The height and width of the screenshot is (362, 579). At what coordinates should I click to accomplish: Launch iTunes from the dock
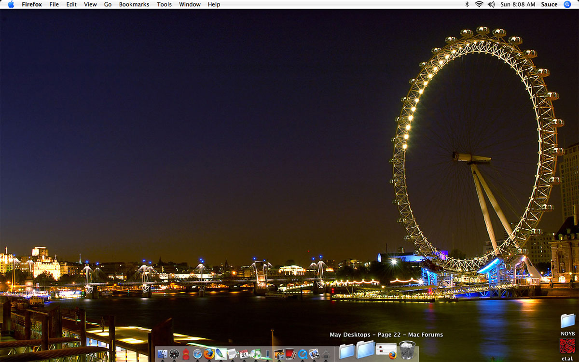click(256, 354)
